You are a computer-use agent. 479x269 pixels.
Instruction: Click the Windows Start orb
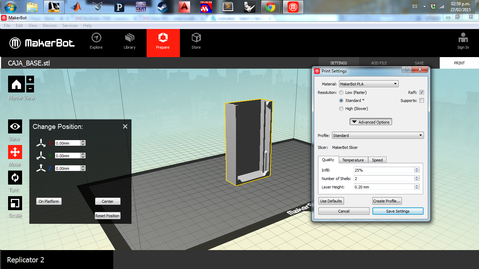10,7
